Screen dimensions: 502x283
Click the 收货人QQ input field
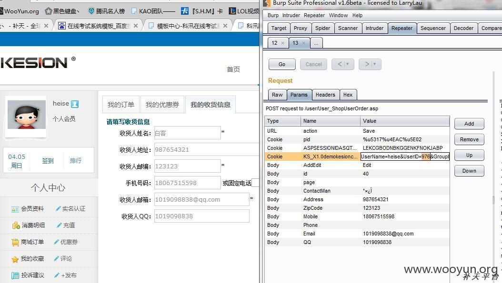[x=201, y=216]
